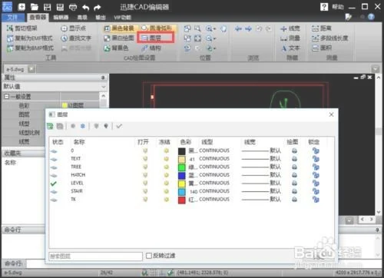Redo the action with the right arrow
384x278 pixels.
tap(98, 8)
